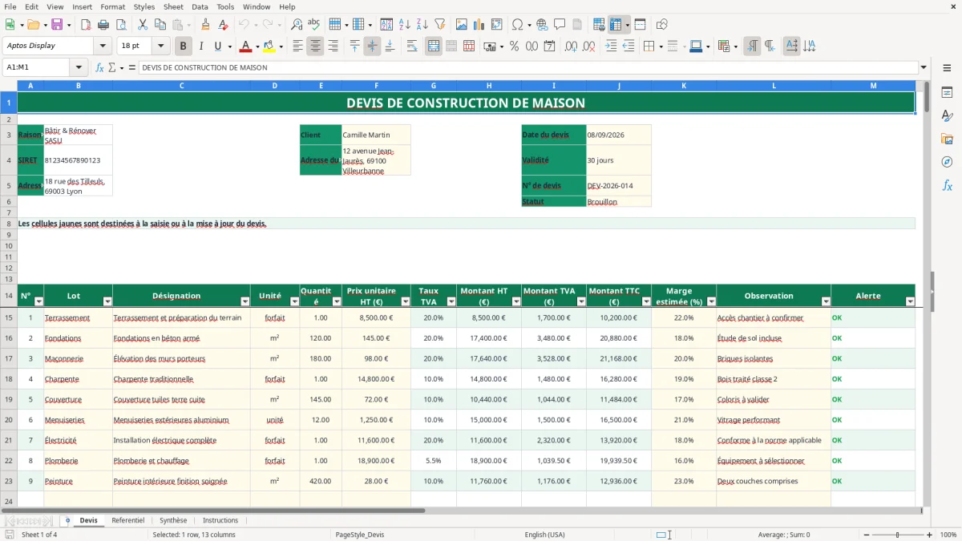Increase cell indent

click(x=611, y=46)
